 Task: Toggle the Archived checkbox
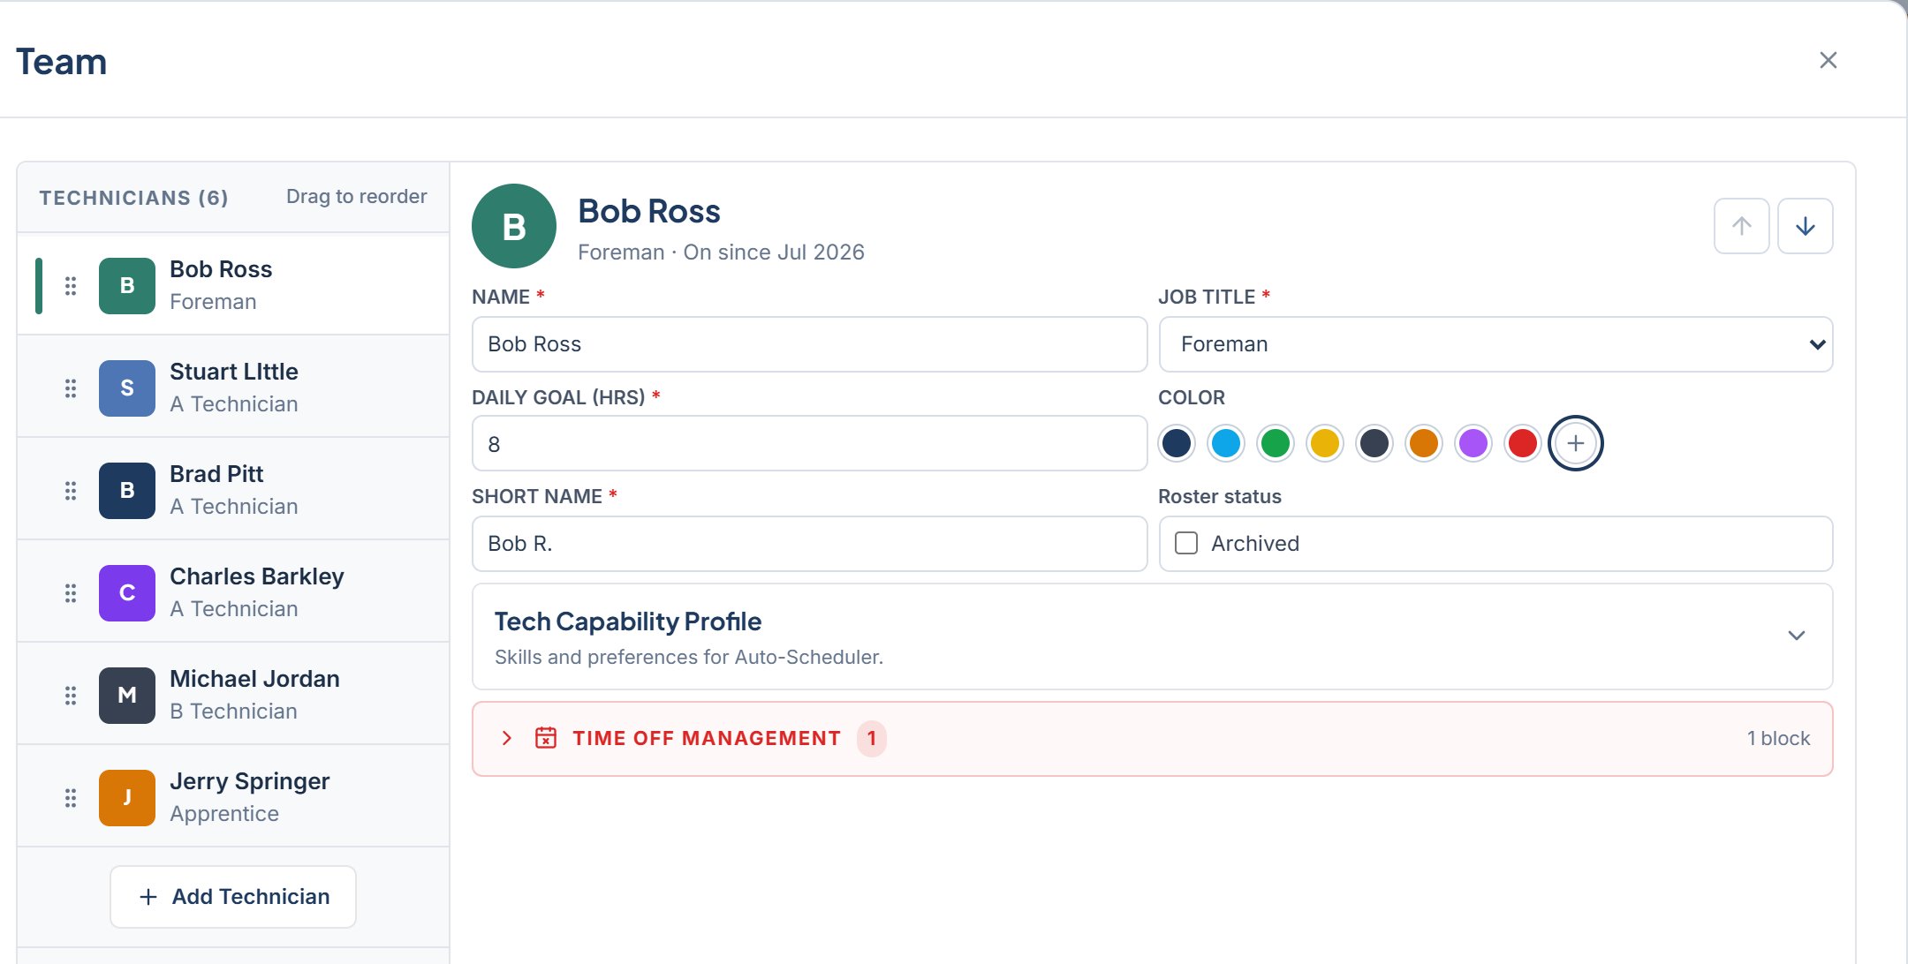pos(1186,543)
